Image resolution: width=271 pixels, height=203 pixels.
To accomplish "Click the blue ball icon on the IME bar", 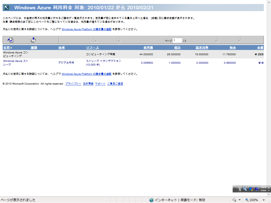I will pyautogui.click(x=251, y=189).
